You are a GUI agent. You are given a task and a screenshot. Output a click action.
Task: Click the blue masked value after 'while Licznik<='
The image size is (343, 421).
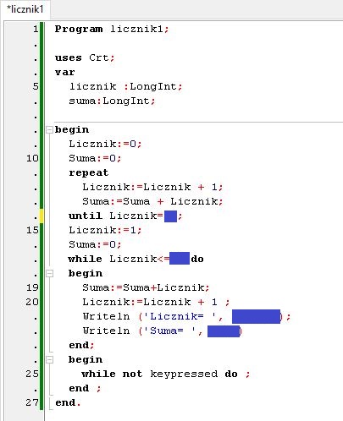point(180,259)
